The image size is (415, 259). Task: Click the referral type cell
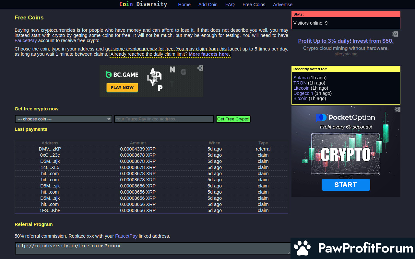tap(263, 149)
